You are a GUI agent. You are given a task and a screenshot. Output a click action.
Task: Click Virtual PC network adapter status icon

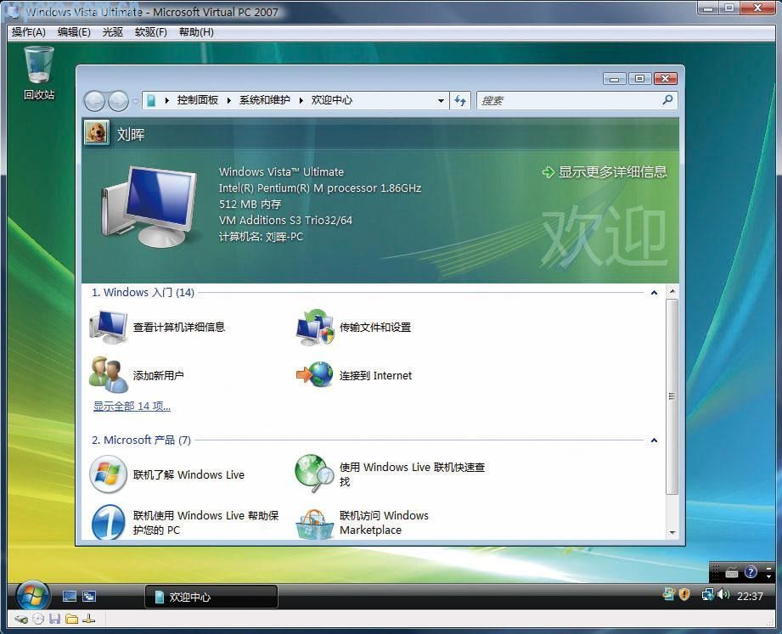click(x=88, y=619)
